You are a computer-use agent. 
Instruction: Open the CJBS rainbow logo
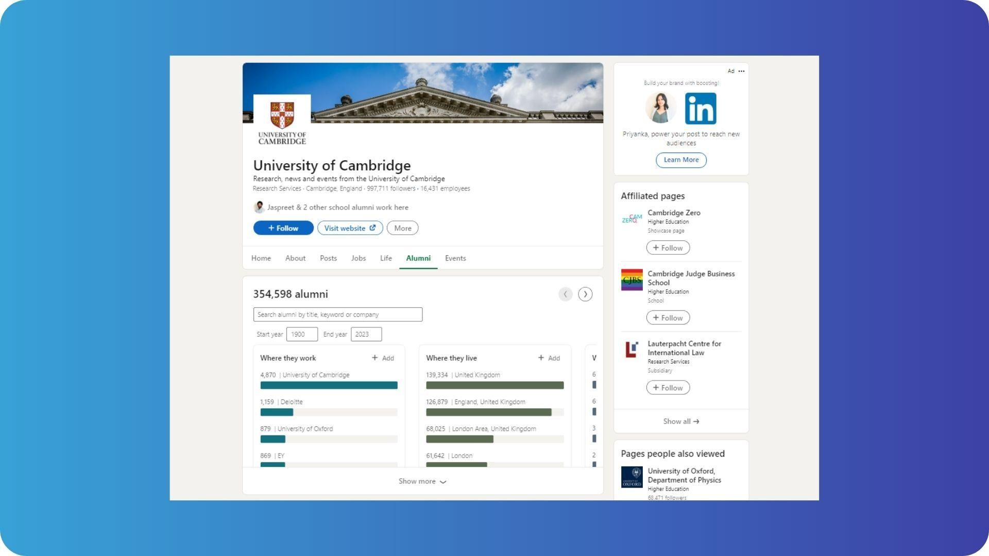tap(632, 280)
